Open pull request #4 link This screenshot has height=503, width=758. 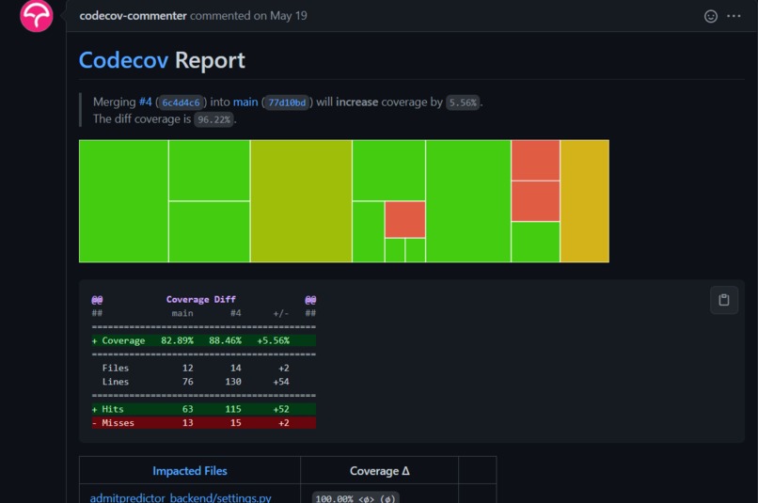pyautogui.click(x=146, y=102)
